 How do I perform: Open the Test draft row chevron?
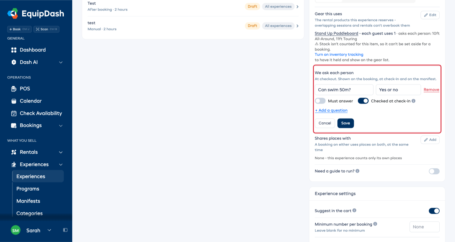(x=297, y=7)
